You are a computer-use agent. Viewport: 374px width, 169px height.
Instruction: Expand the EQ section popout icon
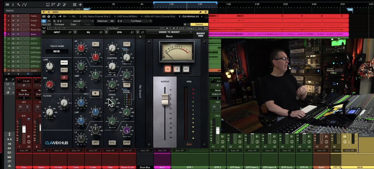[101, 32]
